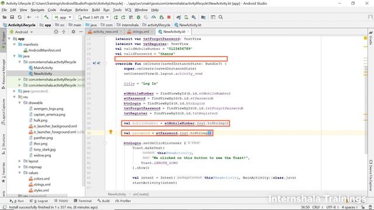
Task: Click the yellow warning indicator atop the scrollbar
Action: point(365,38)
